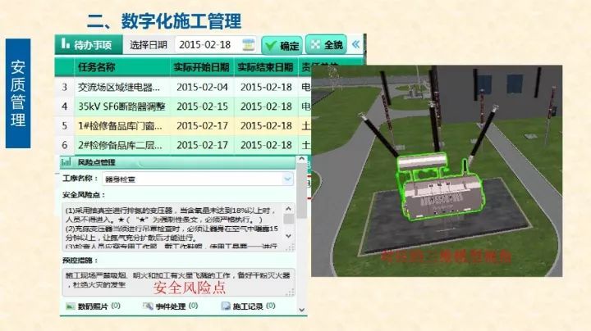Click the date field showing 2015-02-18
The width and height of the screenshot is (591, 331).
(x=204, y=45)
